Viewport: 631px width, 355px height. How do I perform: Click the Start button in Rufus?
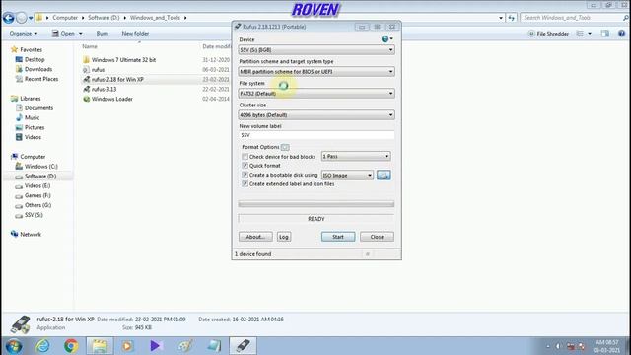tap(338, 237)
